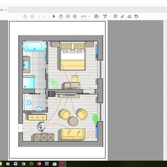Launch Chrome from the taskbar

23,164
